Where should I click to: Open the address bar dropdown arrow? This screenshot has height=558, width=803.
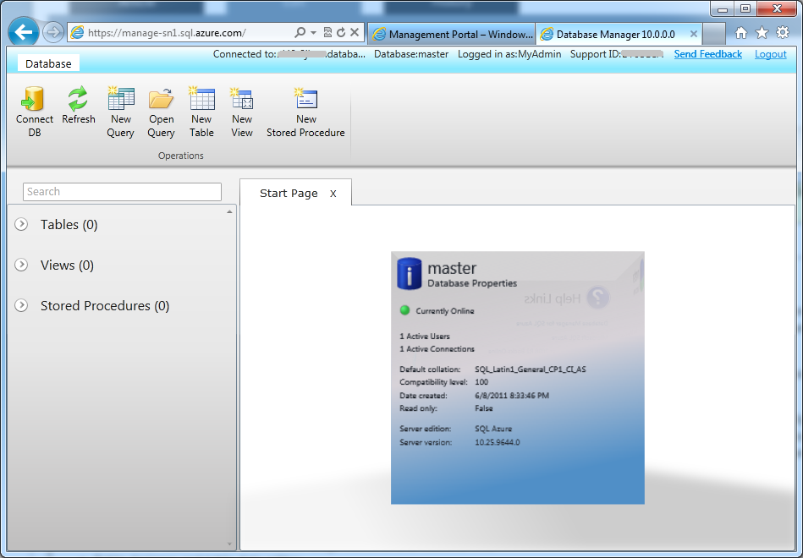pyautogui.click(x=313, y=33)
